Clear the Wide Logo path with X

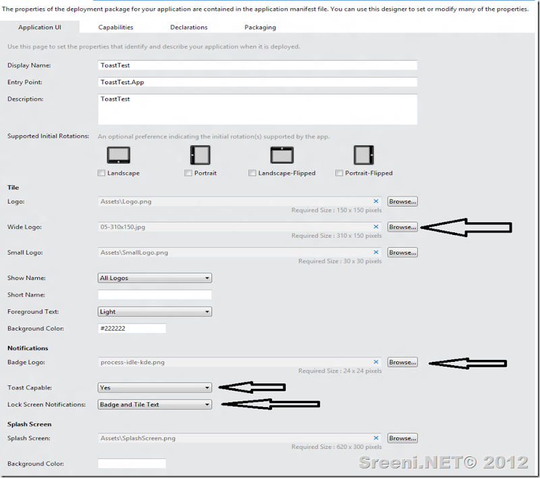pyautogui.click(x=376, y=227)
